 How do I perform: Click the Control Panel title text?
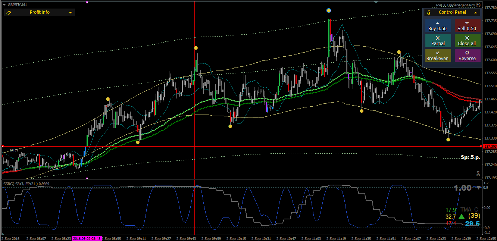[x=452, y=12]
